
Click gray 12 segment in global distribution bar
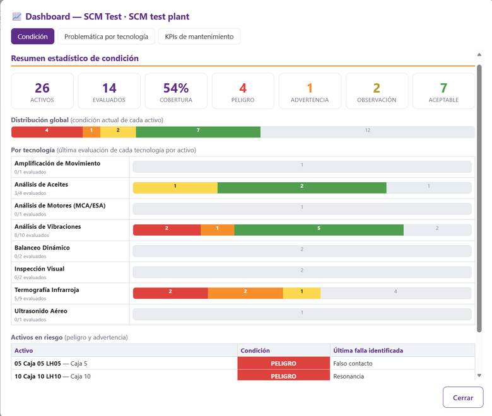click(368, 132)
